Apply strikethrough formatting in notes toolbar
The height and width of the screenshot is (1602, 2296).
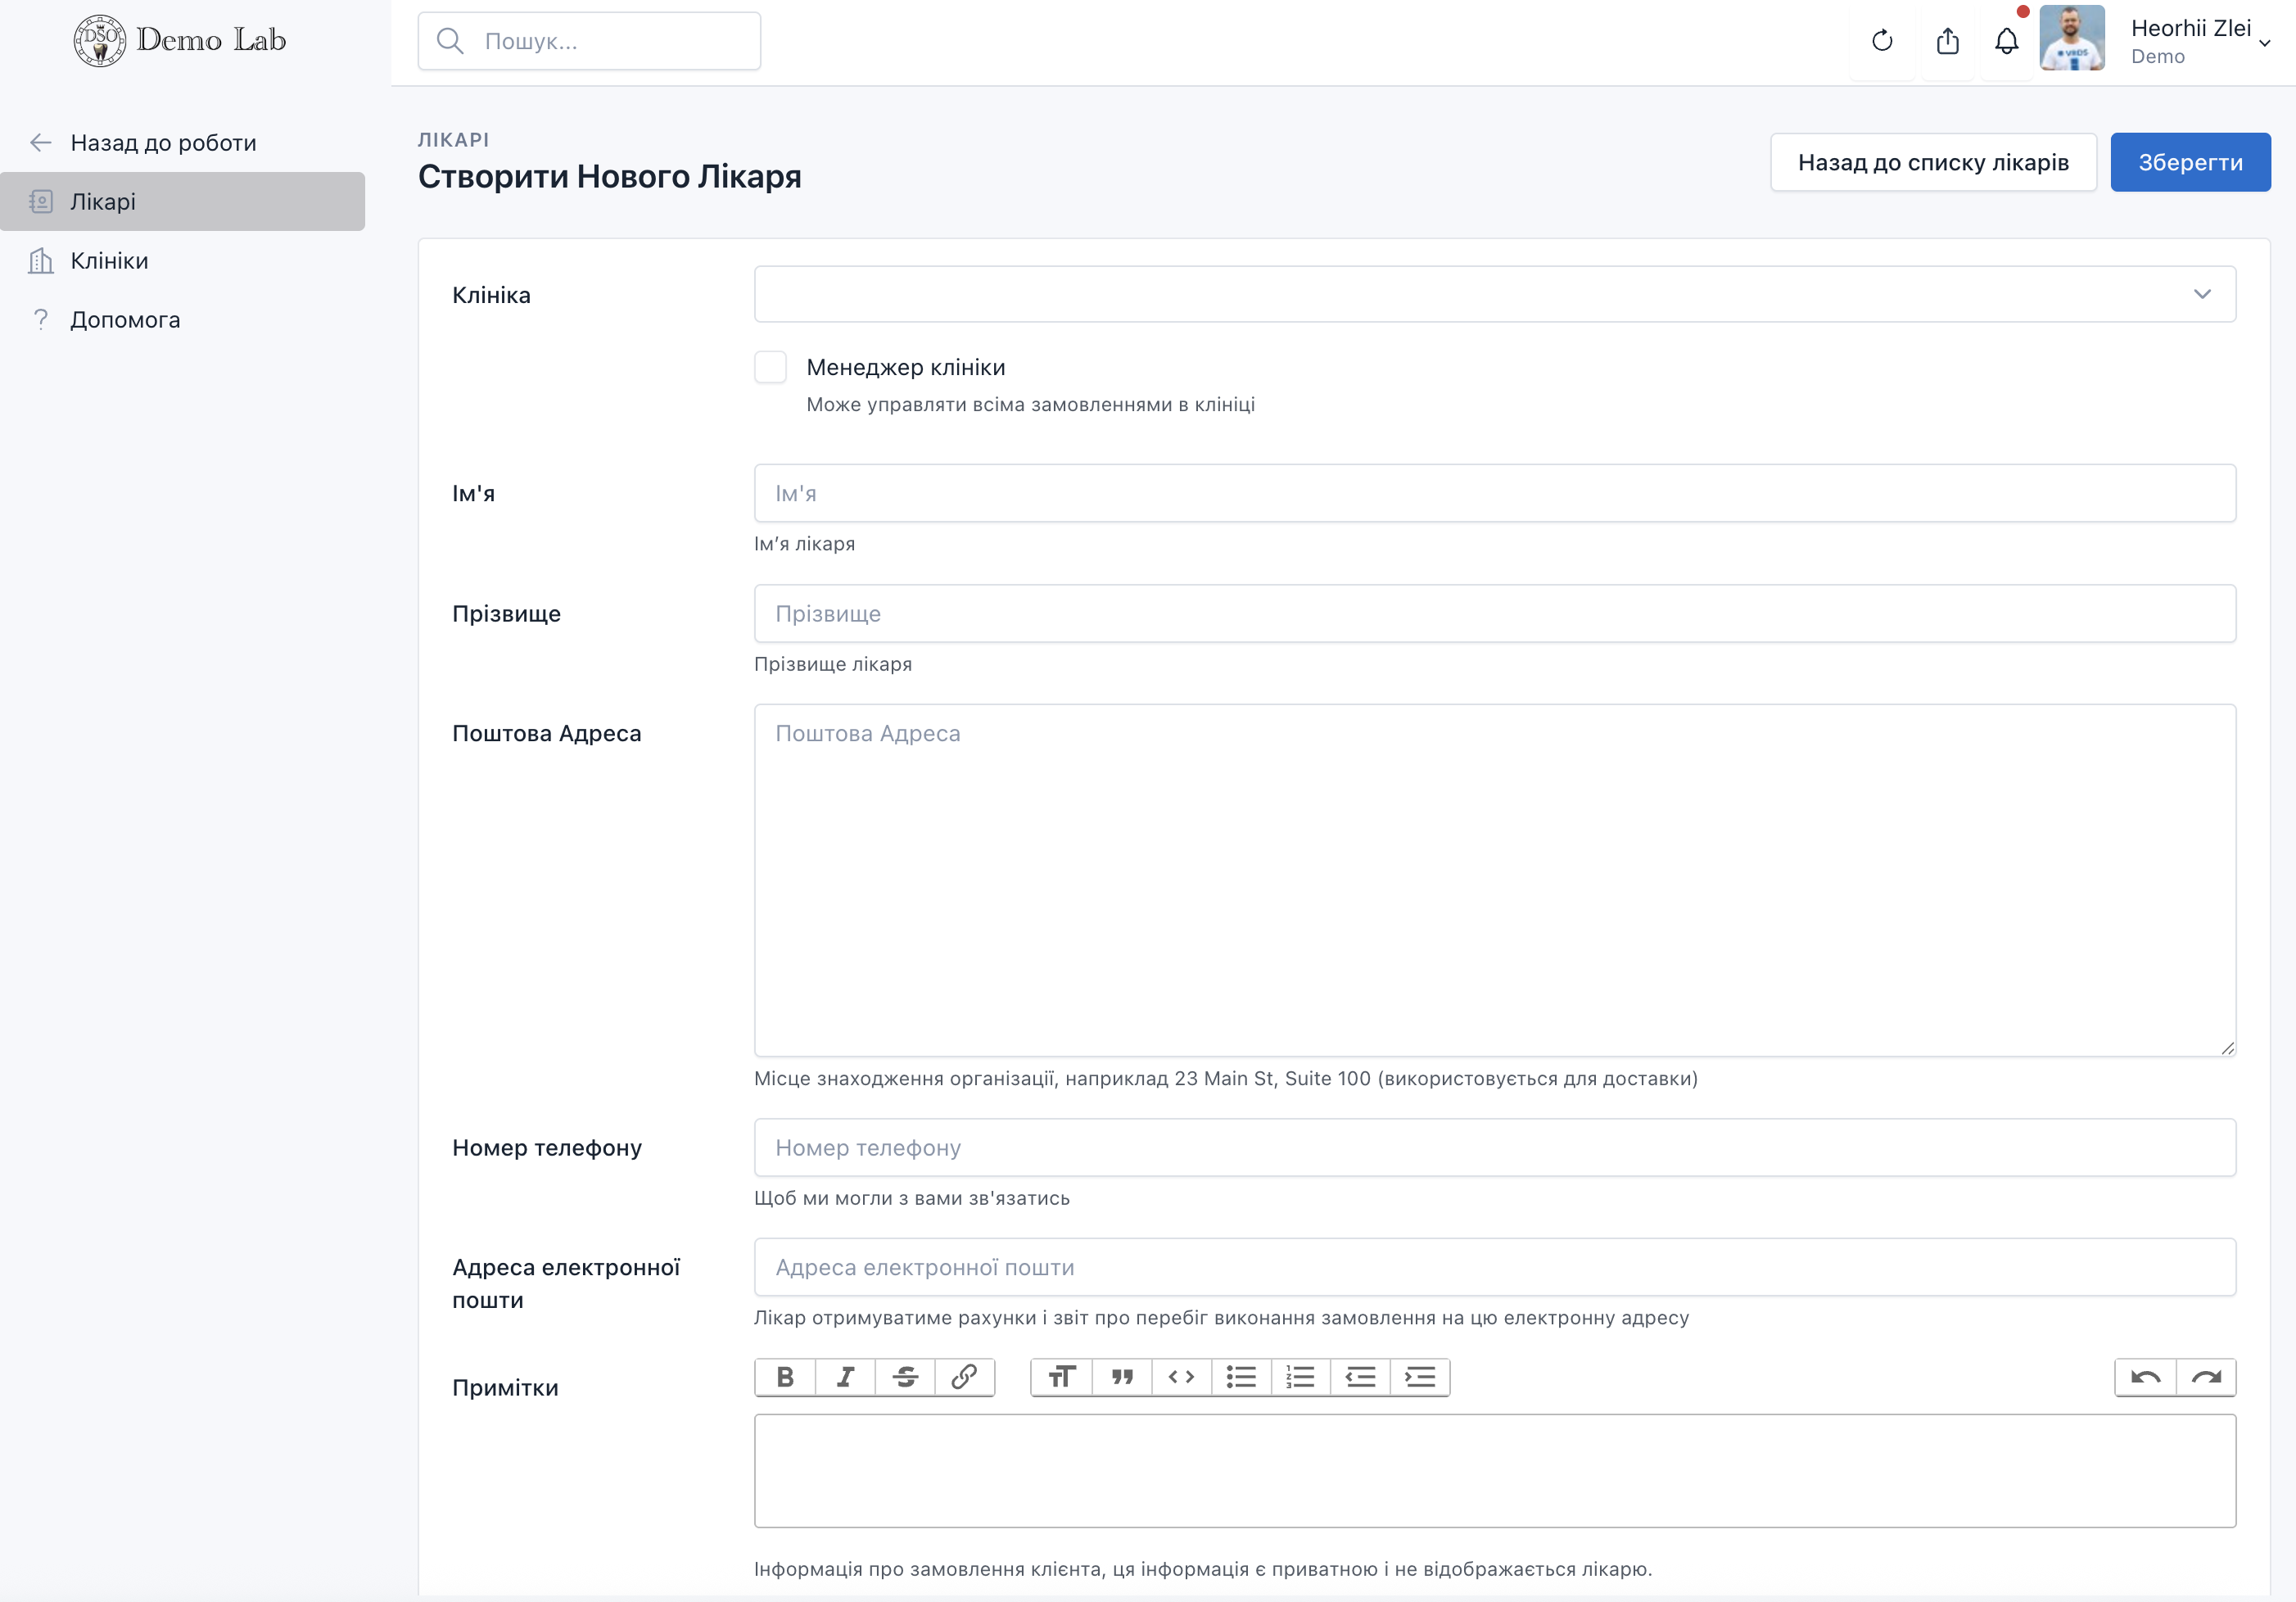pos(905,1377)
